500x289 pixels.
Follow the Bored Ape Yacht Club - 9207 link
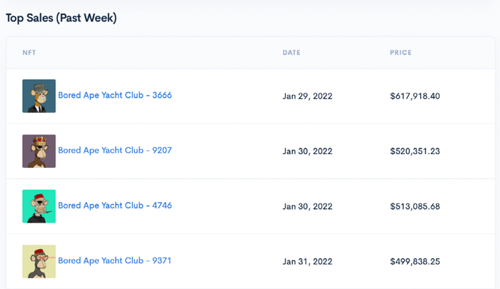[x=115, y=151]
